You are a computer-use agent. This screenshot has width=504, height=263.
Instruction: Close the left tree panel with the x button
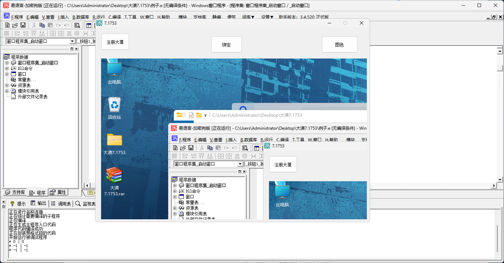pos(76,49)
